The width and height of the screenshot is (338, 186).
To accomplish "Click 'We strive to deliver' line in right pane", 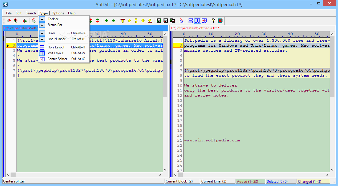I will (x=211, y=85).
